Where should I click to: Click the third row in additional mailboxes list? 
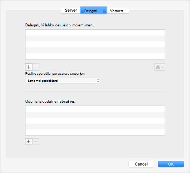coord(95,121)
